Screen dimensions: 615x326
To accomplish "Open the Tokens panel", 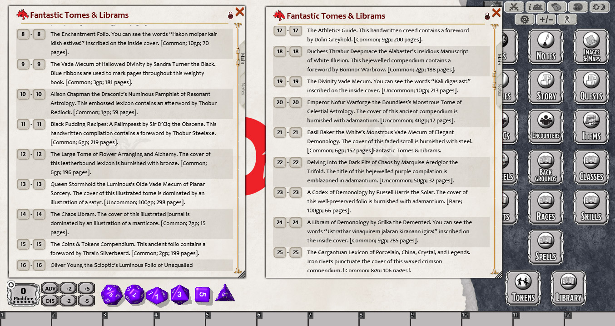I will click(523, 289).
